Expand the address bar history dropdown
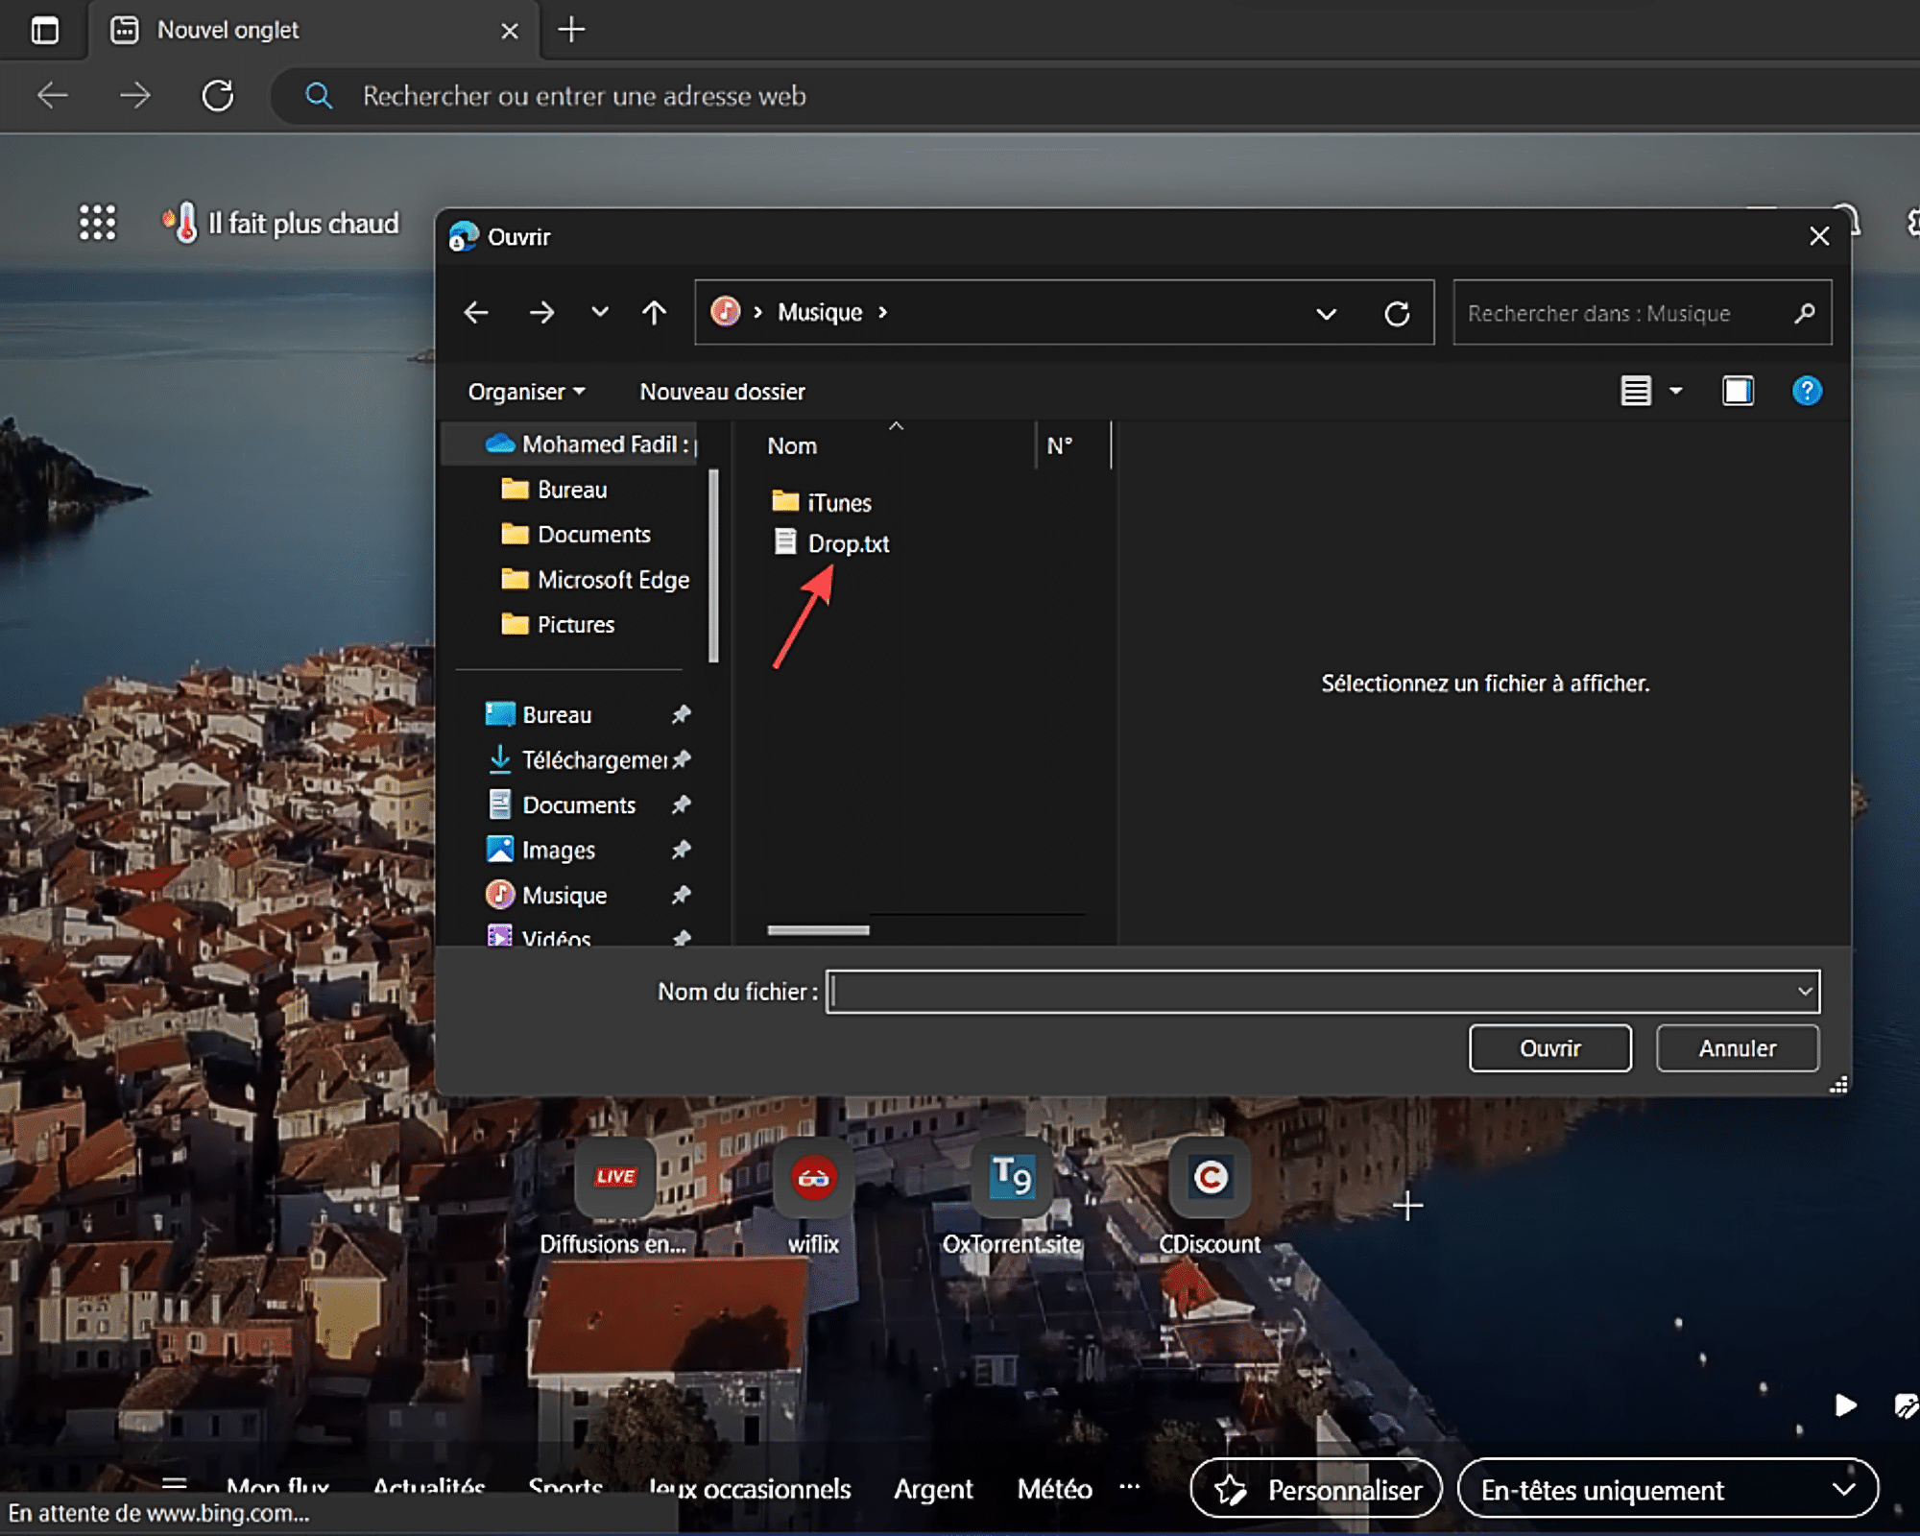The width and height of the screenshot is (1920, 1536). 1326,313
